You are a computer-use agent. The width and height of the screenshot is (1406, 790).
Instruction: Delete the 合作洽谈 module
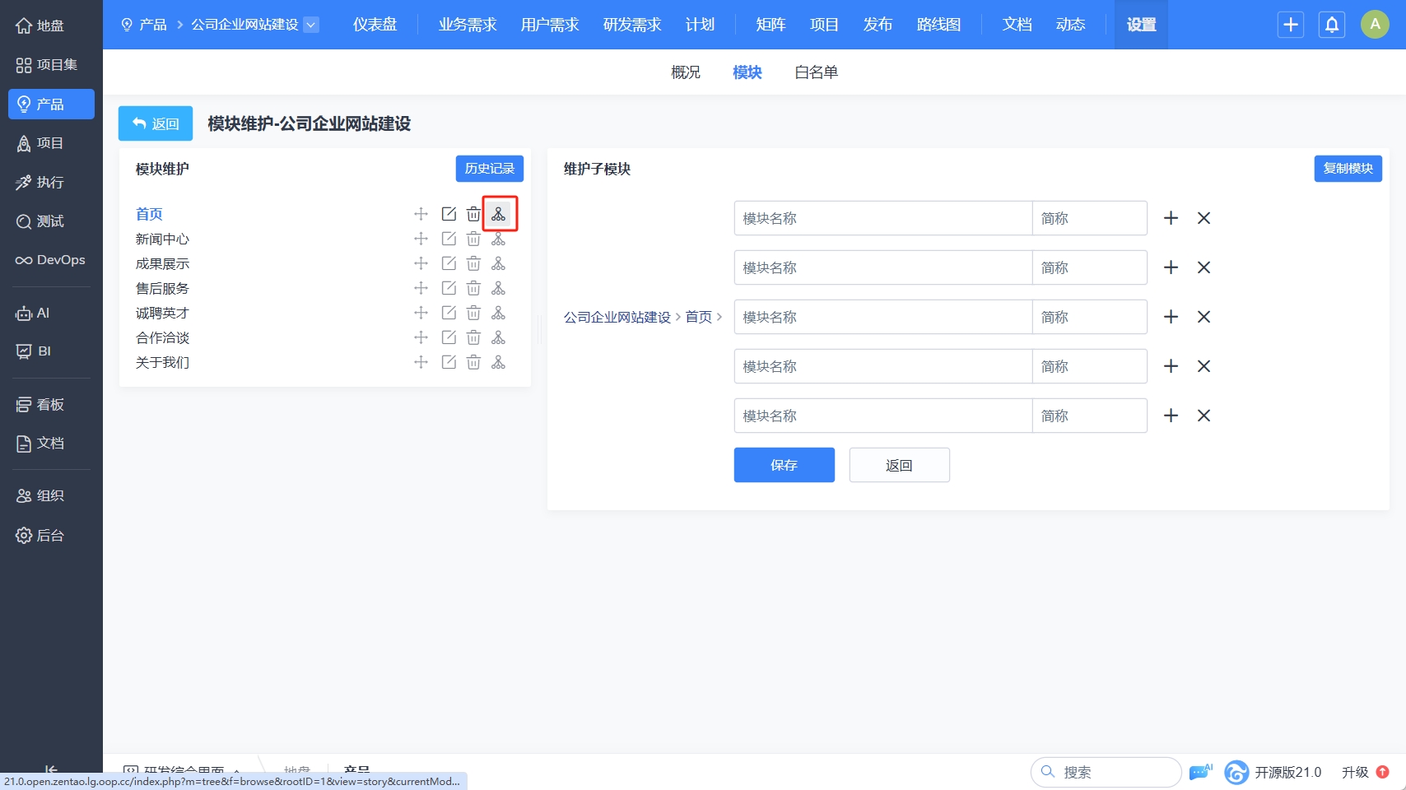pos(473,337)
